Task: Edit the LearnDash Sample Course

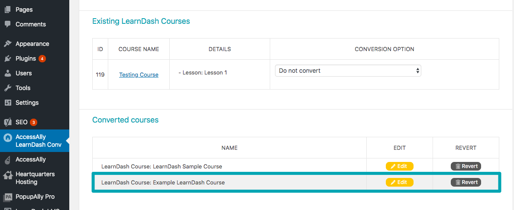Action: [400, 166]
